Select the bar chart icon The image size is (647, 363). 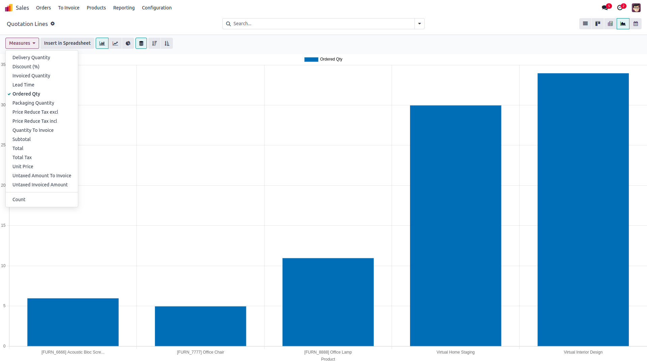[102, 43]
